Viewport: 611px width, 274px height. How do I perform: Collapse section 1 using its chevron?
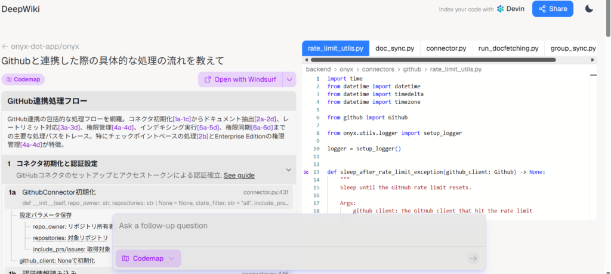(x=289, y=170)
